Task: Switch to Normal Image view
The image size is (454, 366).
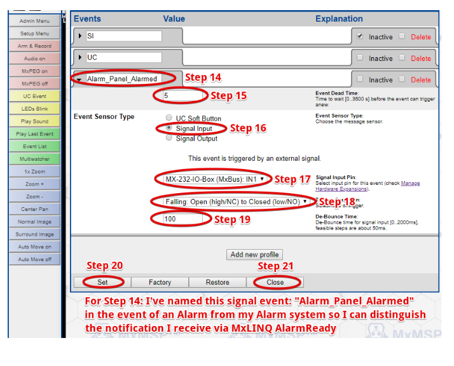Action: [x=34, y=222]
